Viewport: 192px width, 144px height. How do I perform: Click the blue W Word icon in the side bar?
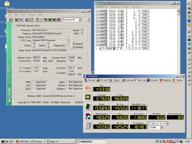point(189,21)
